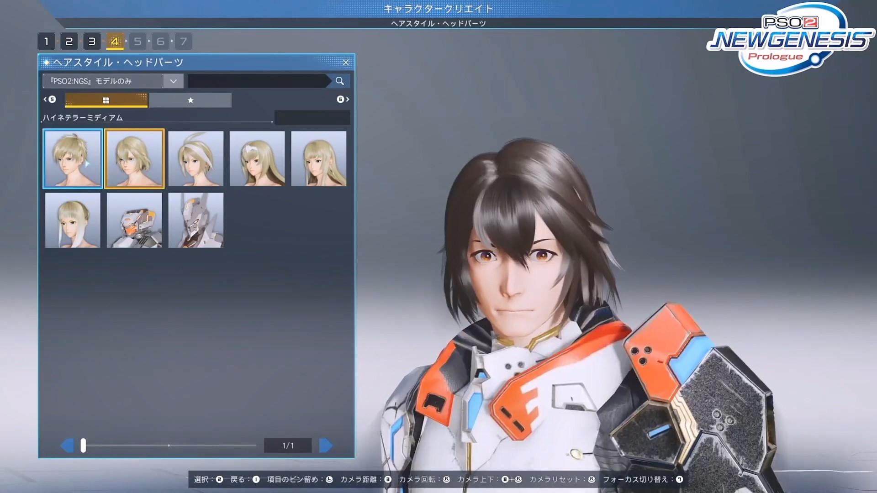Image resolution: width=877 pixels, height=493 pixels.
Task: Click the next category arrow on the right
Action: point(347,100)
